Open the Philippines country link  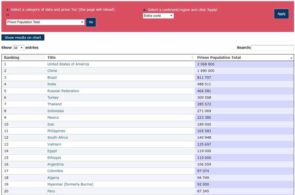(56, 131)
